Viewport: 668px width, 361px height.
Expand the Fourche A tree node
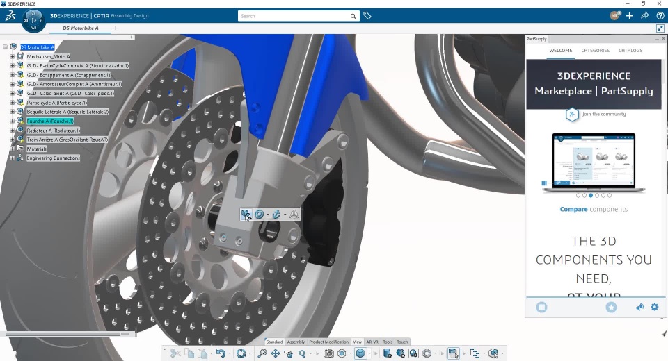[13, 121]
